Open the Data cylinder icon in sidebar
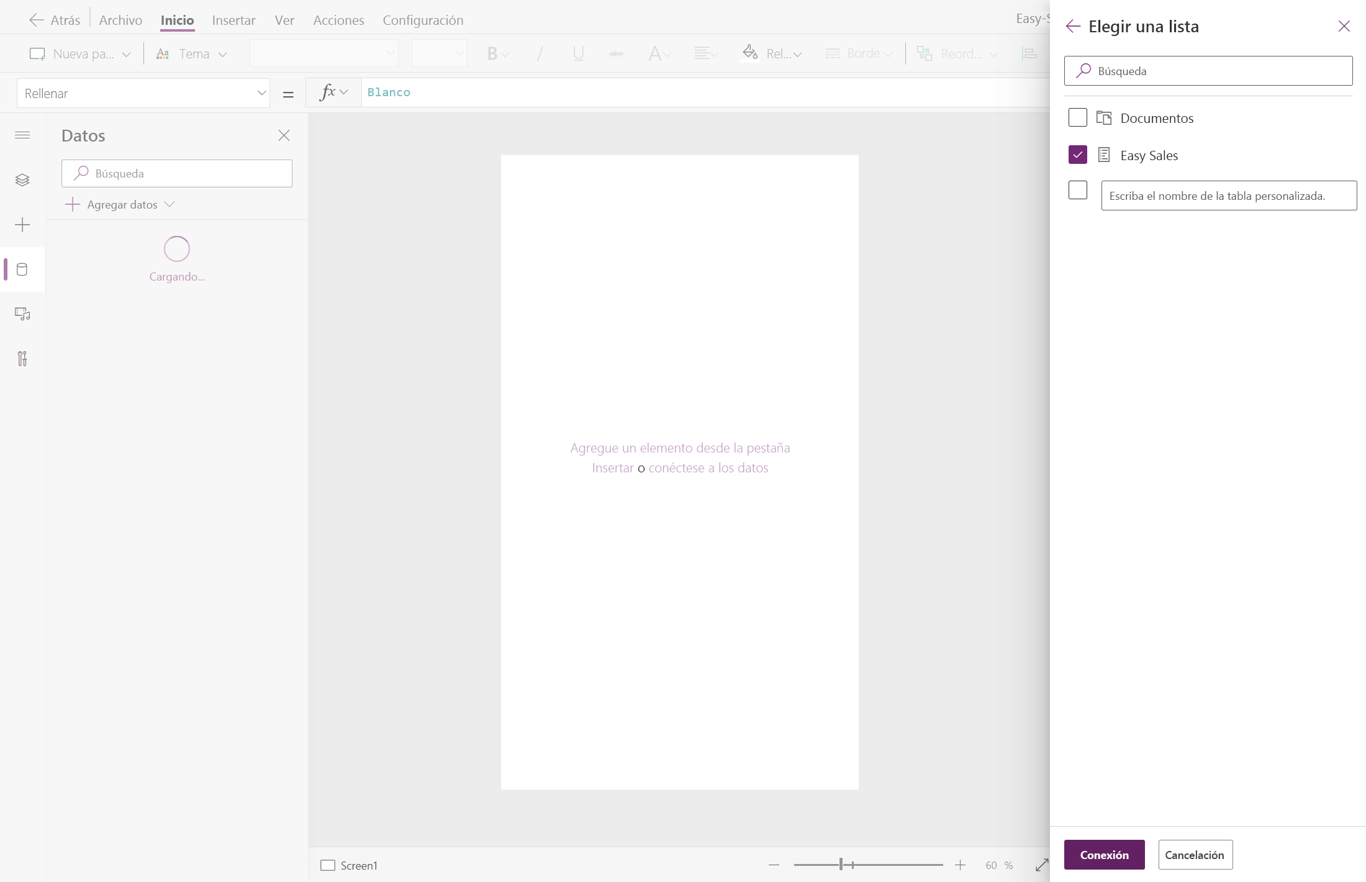1366x882 pixels. click(x=22, y=269)
